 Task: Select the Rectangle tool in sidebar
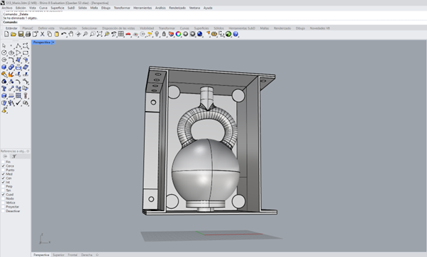pos(26,53)
